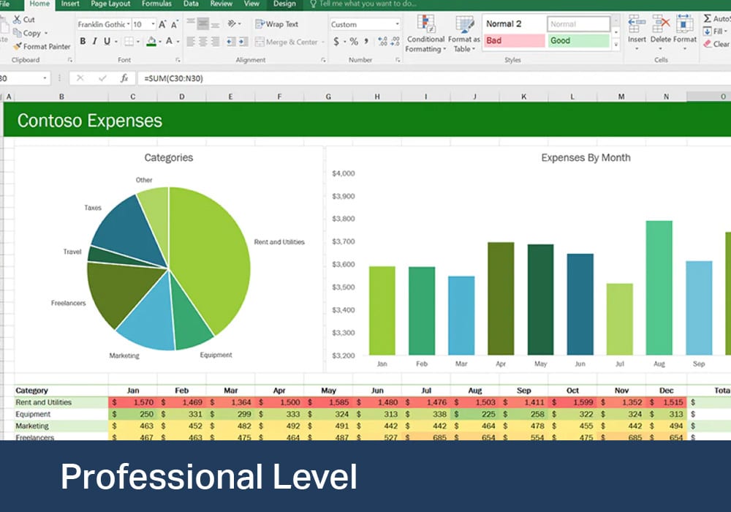This screenshot has width=731, height=512.
Task: Select column H header
Action: pyautogui.click(x=377, y=97)
